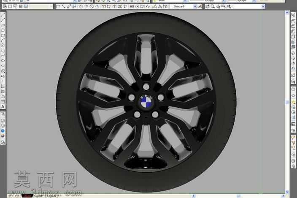
Task: Select the Line draw tool
Action: [x=3, y=15]
